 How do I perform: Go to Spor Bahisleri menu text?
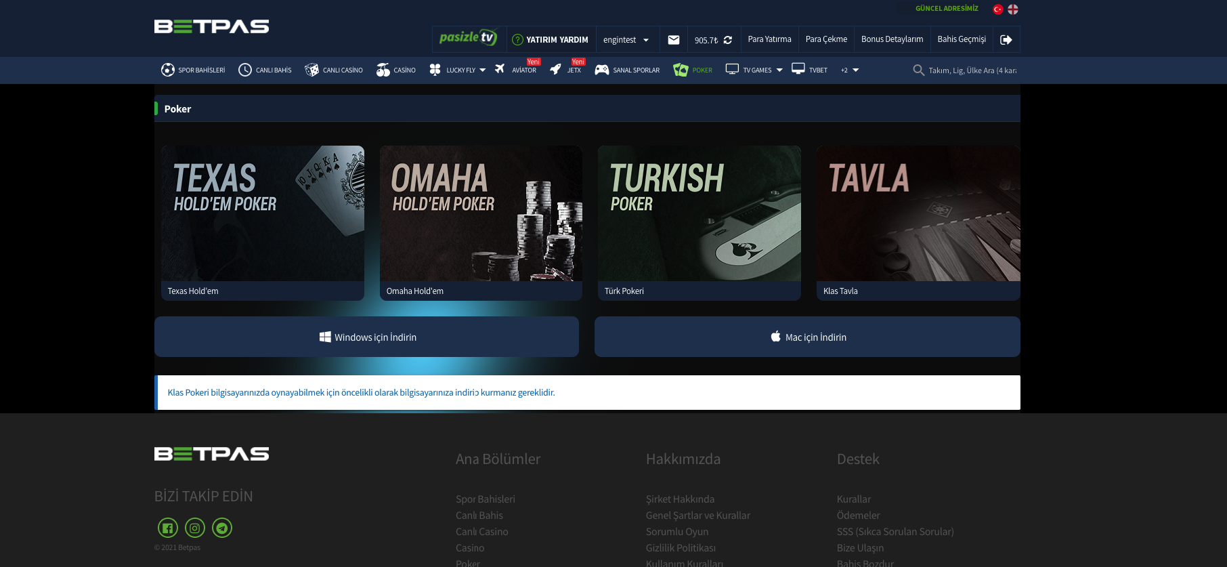click(202, 70)
